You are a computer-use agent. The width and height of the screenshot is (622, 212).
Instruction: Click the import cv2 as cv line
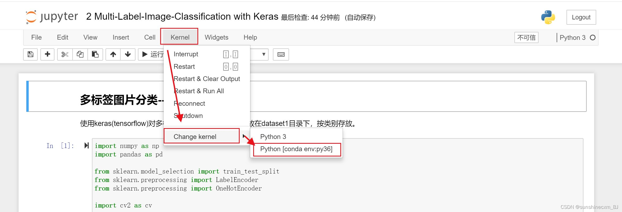tap(123, 205)
